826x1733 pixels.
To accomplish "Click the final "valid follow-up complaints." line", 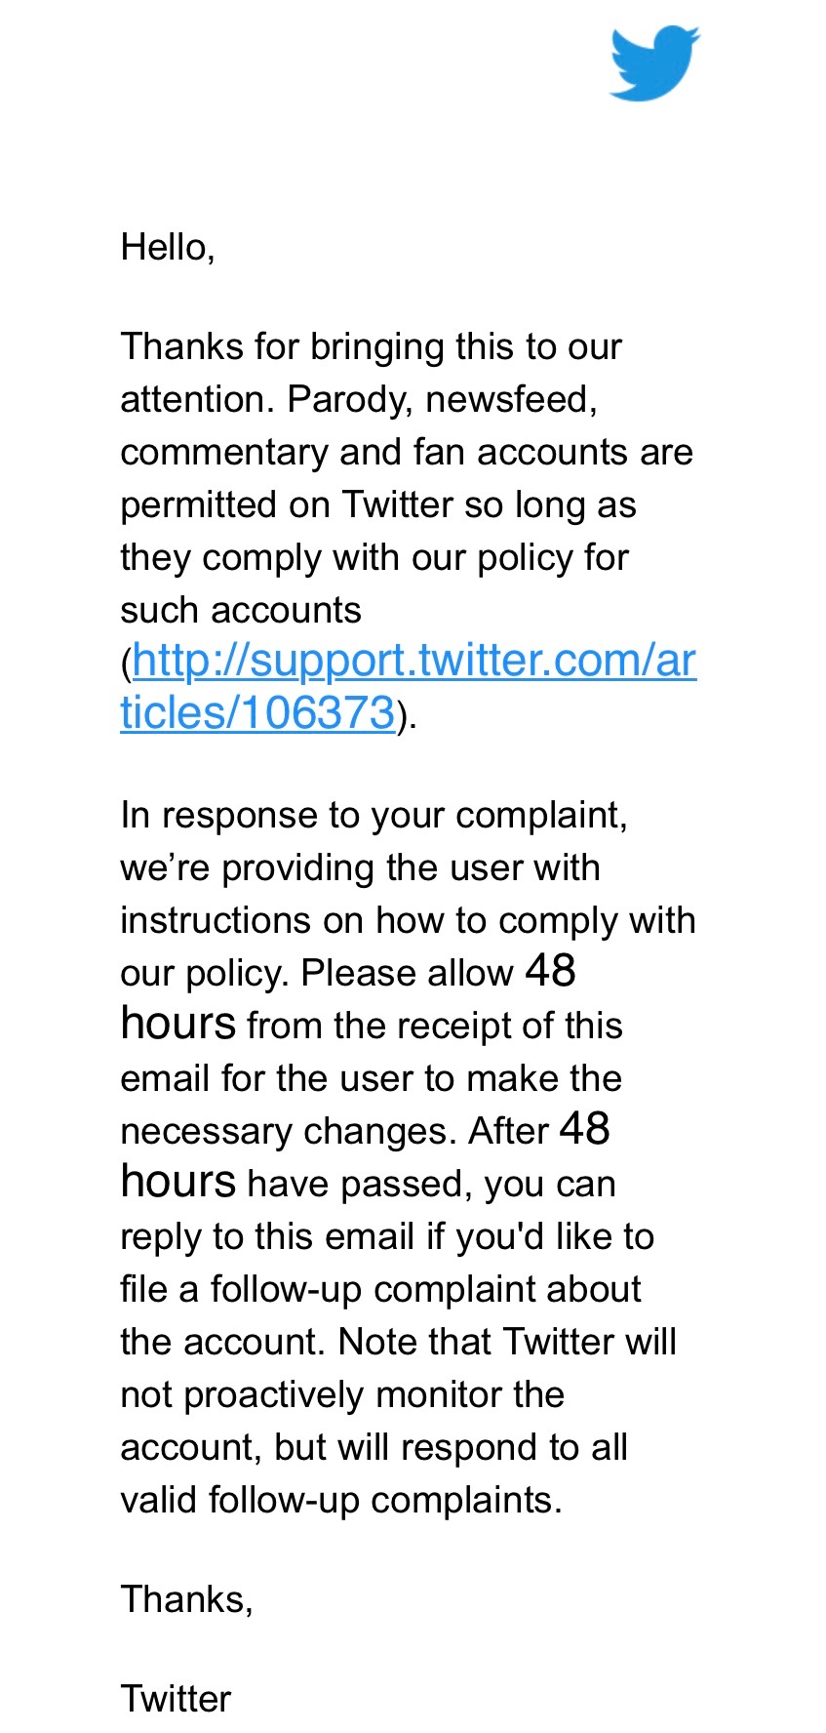I will 340,1501.
